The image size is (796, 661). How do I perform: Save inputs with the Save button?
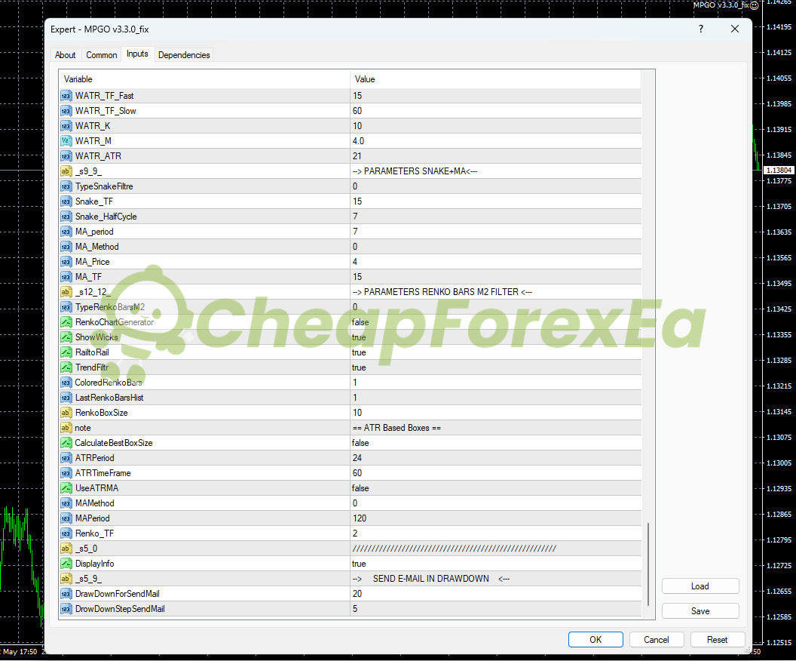(700, 611)
